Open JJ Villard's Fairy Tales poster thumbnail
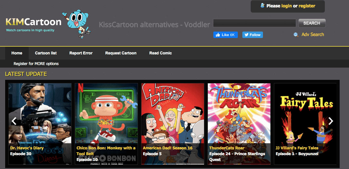This screenshot has width=349, height=169. click(305, 124)
